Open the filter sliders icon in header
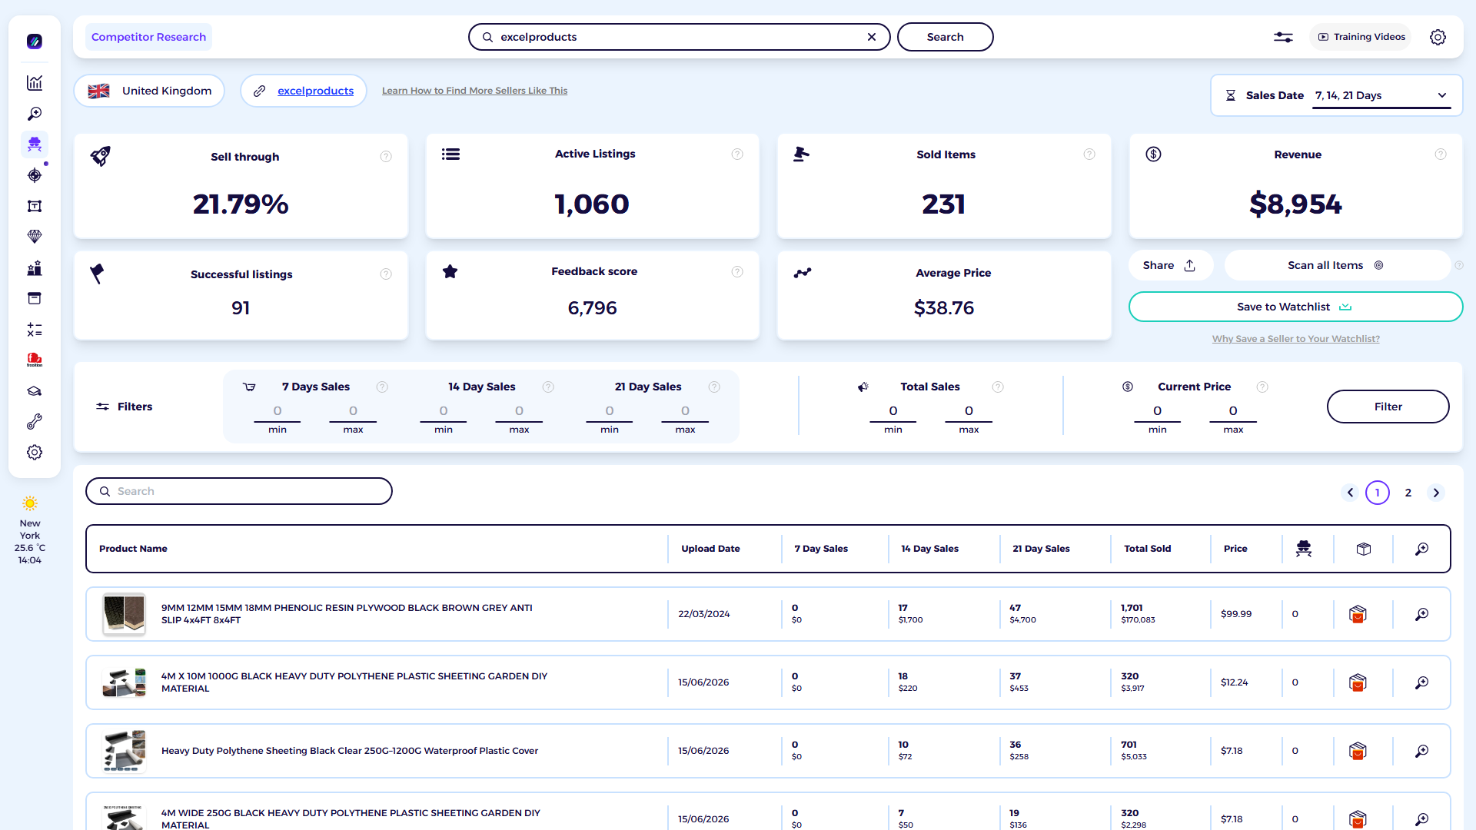 pos(1283,37)
